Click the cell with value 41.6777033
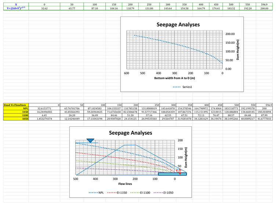Image resolution: width=276 pixels, height=205 pixels. tap(265, 119)
